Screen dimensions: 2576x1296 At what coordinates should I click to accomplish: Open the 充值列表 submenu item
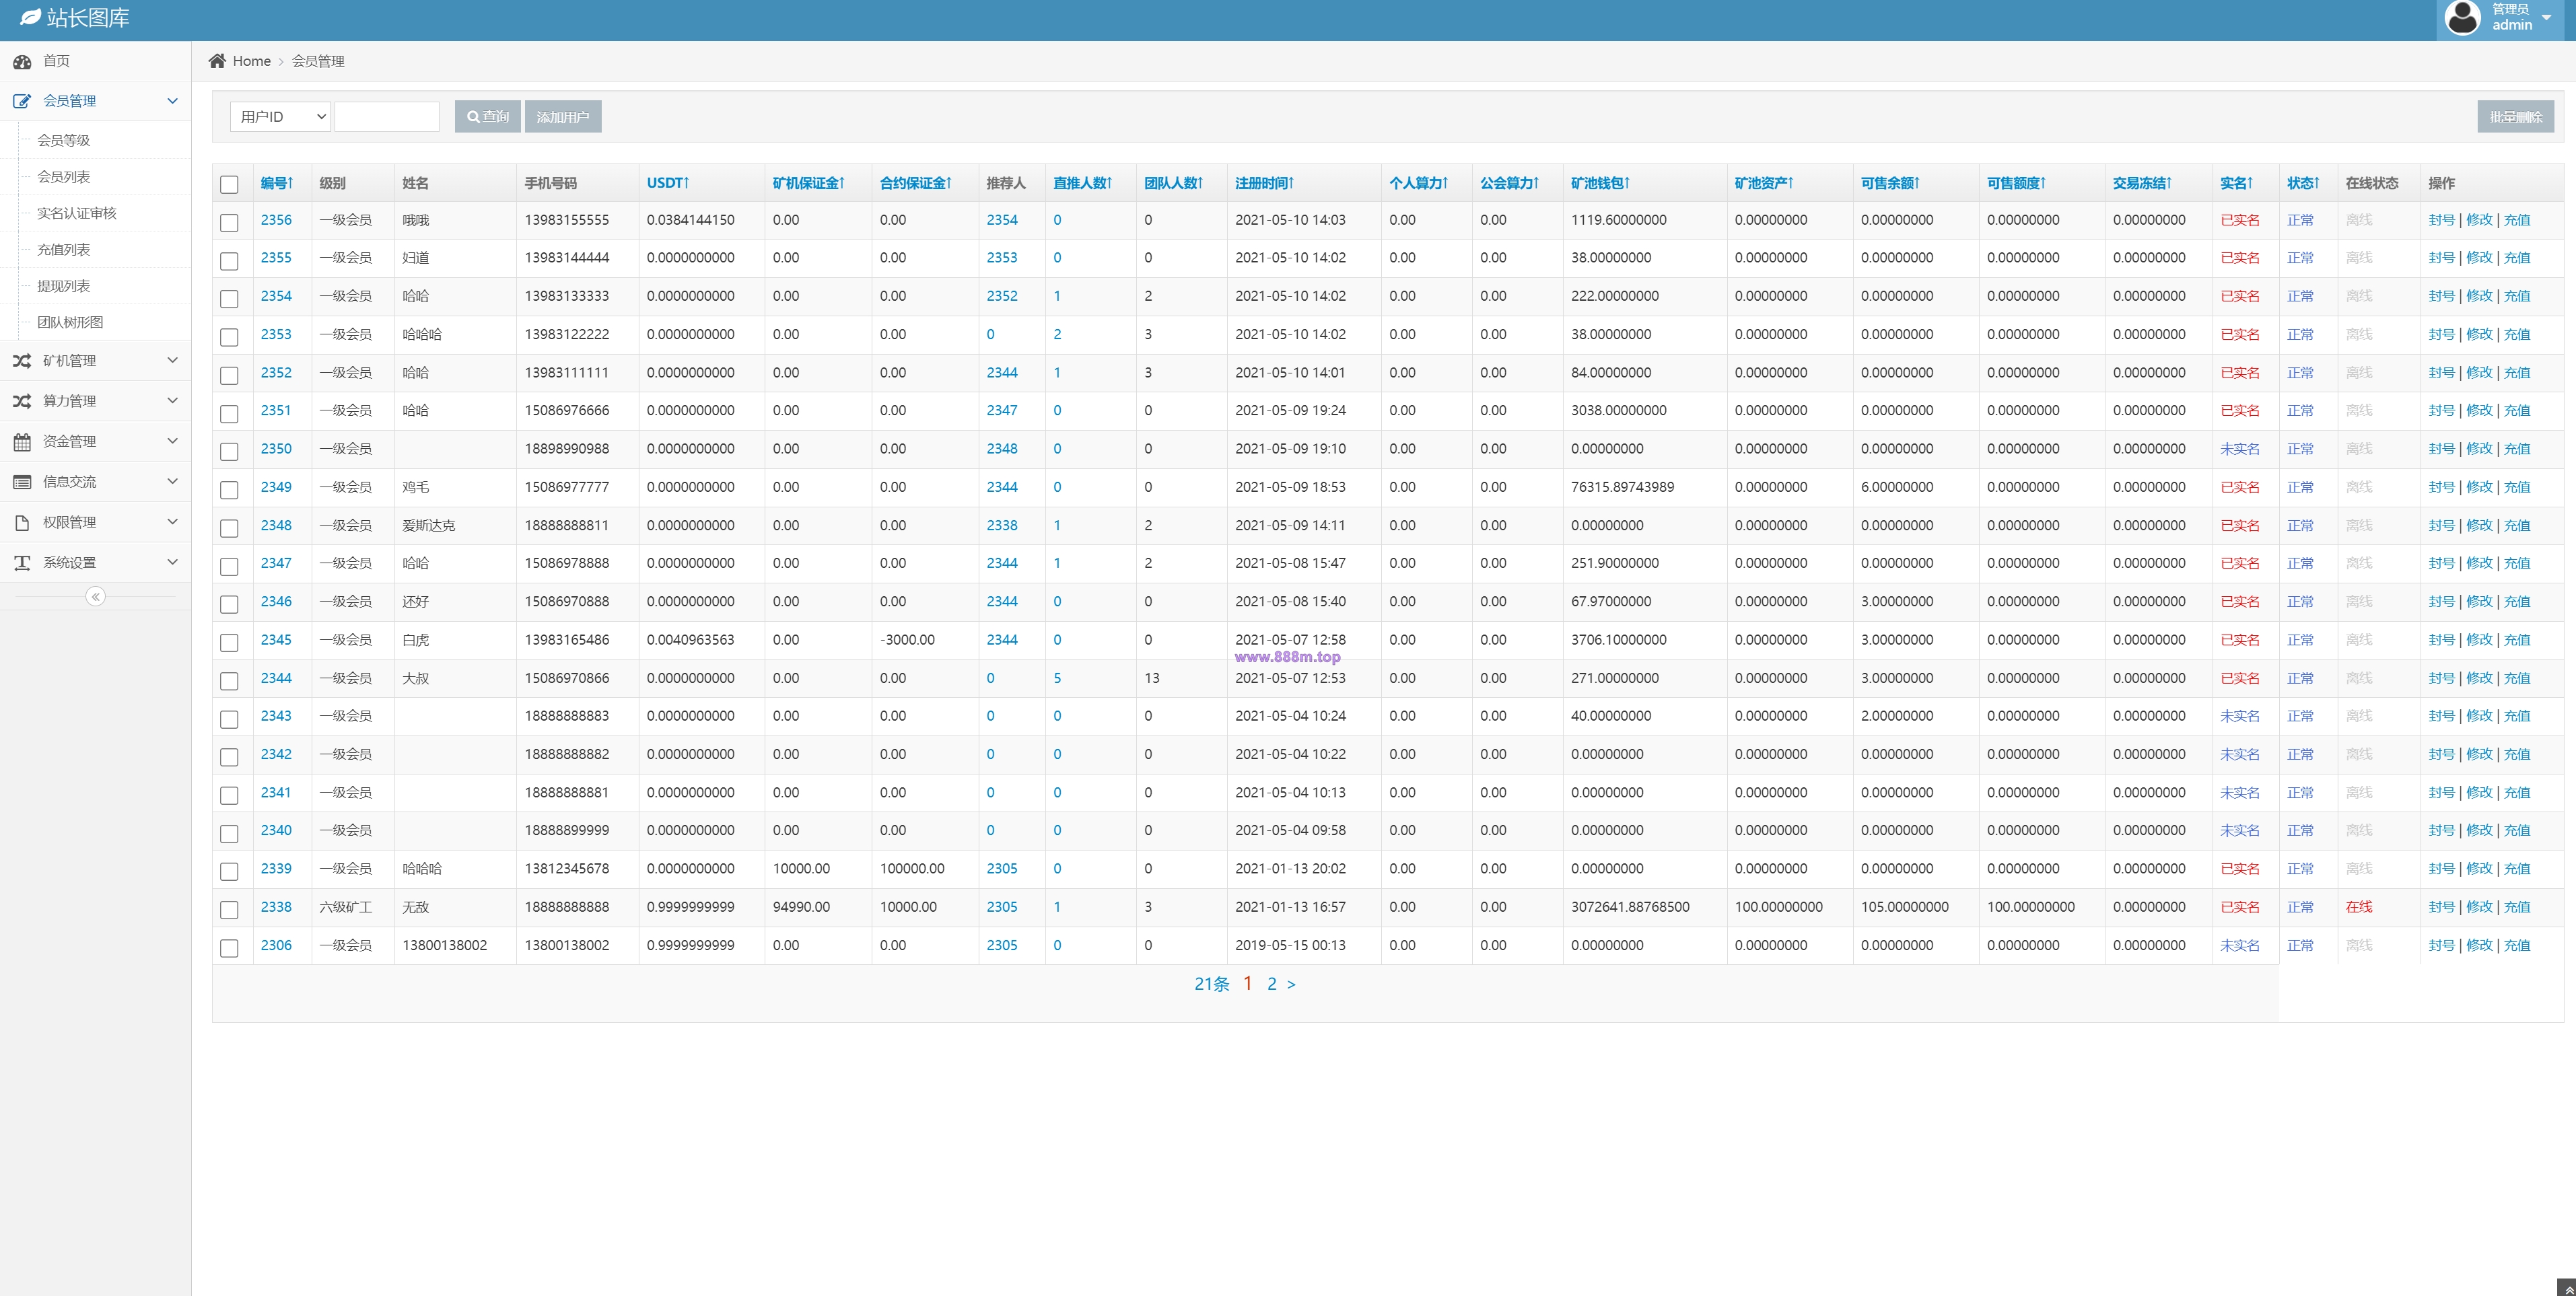pos(64,250)
